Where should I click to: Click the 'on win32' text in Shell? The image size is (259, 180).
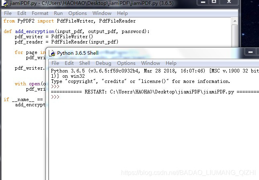74,76
